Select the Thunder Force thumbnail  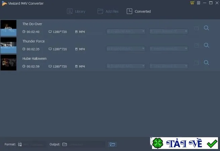pos(8,45)
